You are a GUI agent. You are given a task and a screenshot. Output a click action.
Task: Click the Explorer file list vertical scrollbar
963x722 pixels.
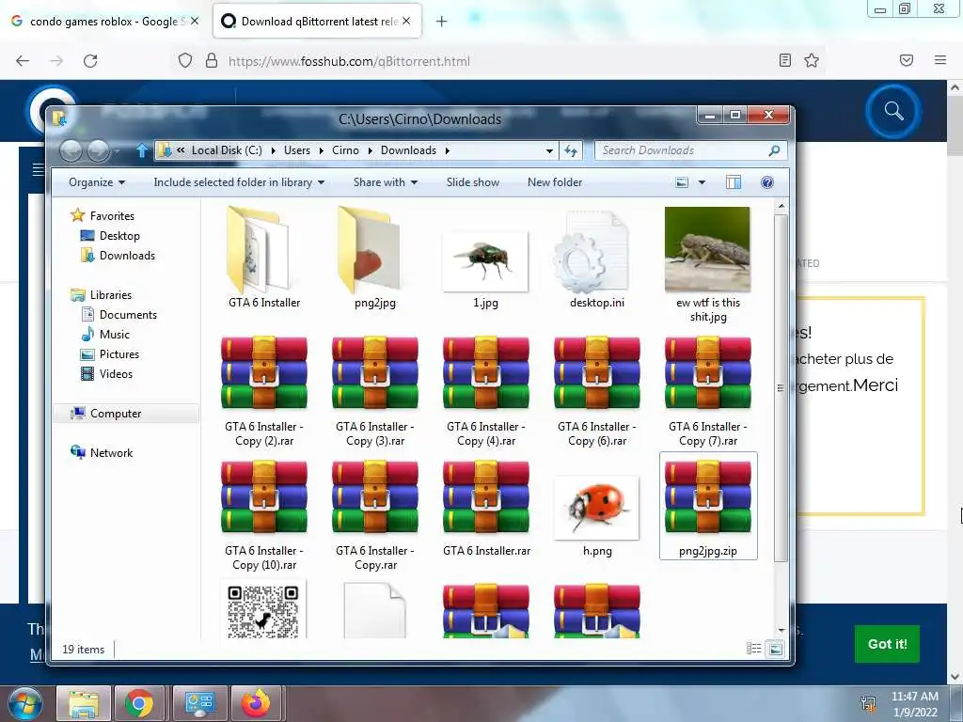click(x=781, y=388)
